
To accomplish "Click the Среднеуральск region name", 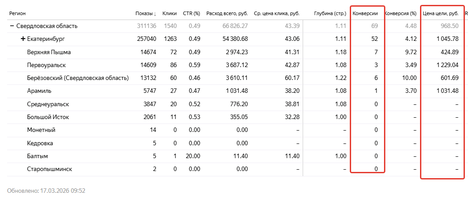I will [x=48, y=104].
